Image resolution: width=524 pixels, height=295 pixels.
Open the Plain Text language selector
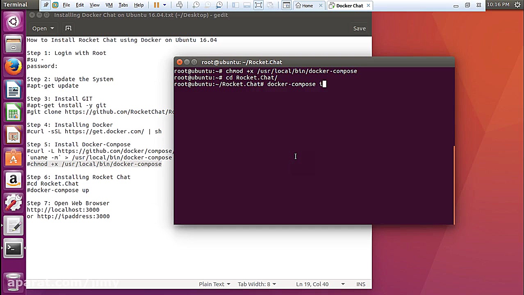click(214, 284)
